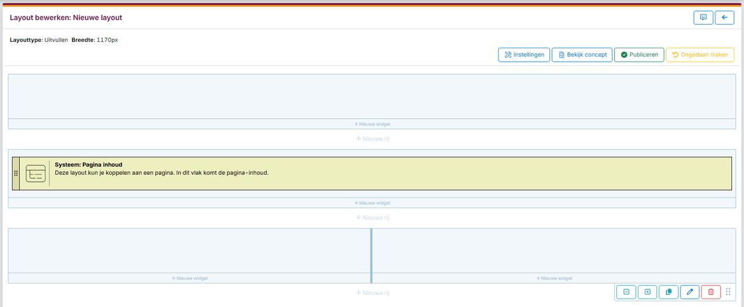
Task: Edit the row using the pencil icon
Action: pos(689,292)
